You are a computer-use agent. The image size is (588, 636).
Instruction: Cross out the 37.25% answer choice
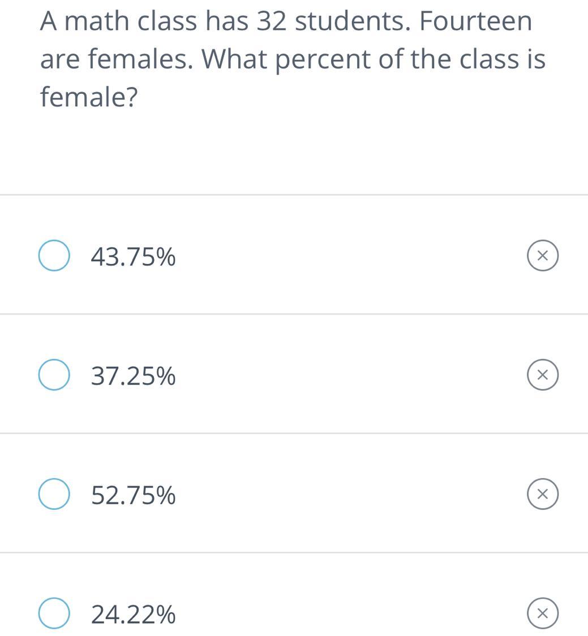click(542, 375)
